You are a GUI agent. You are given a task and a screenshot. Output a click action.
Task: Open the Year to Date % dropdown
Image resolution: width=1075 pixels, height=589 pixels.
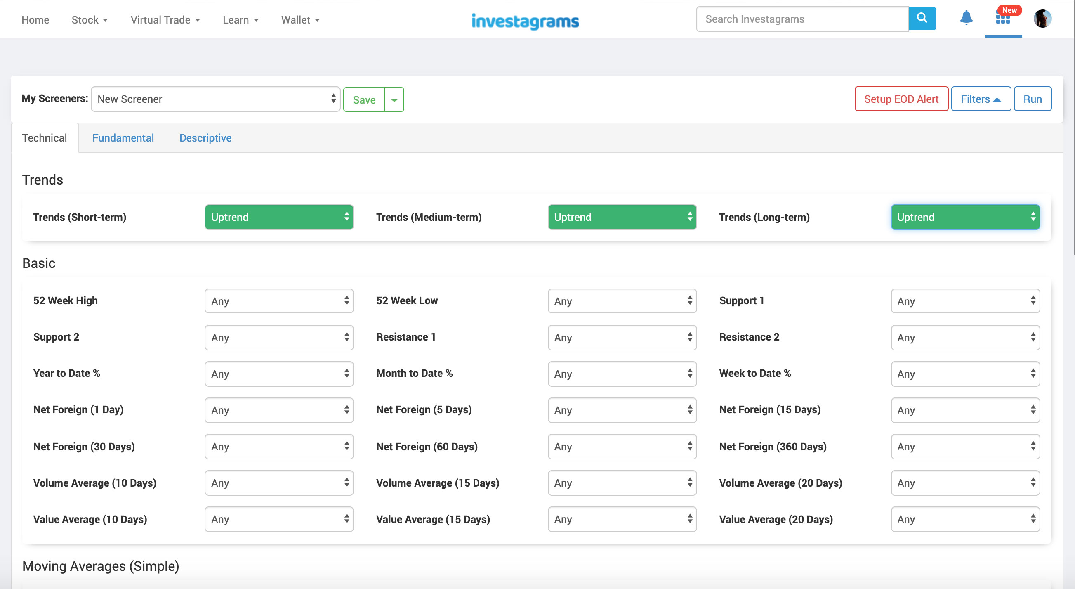pyautogui.click(x=279, y=374)
